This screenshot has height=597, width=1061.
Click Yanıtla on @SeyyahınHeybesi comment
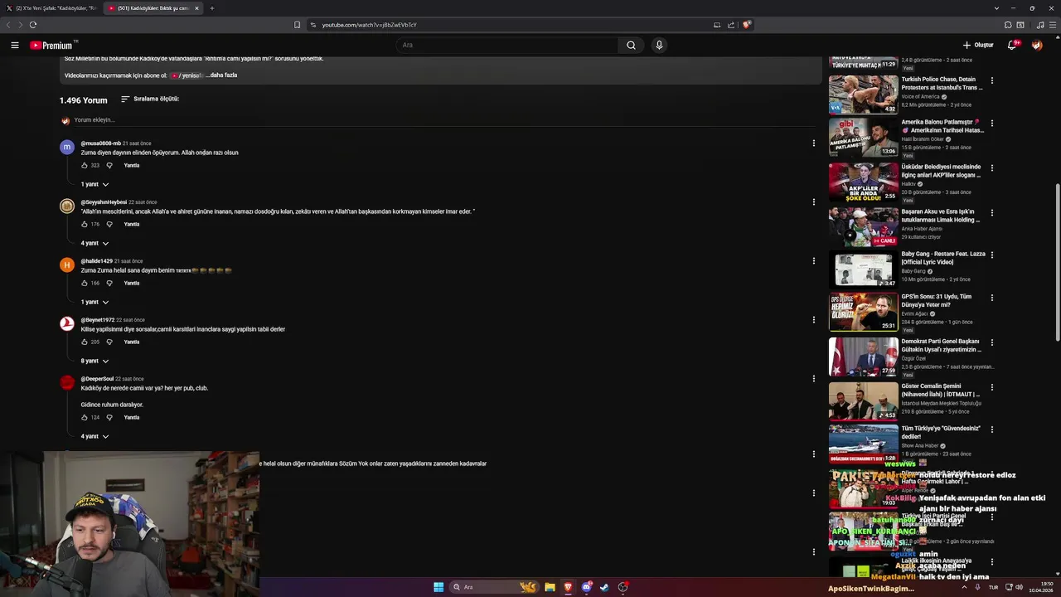click(132, 224)
